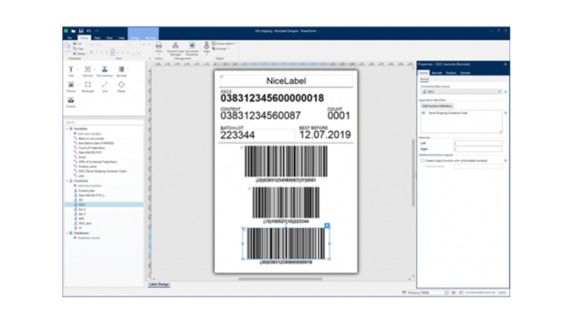Click the Undo arrow in title bar

(x=88, y=31)
